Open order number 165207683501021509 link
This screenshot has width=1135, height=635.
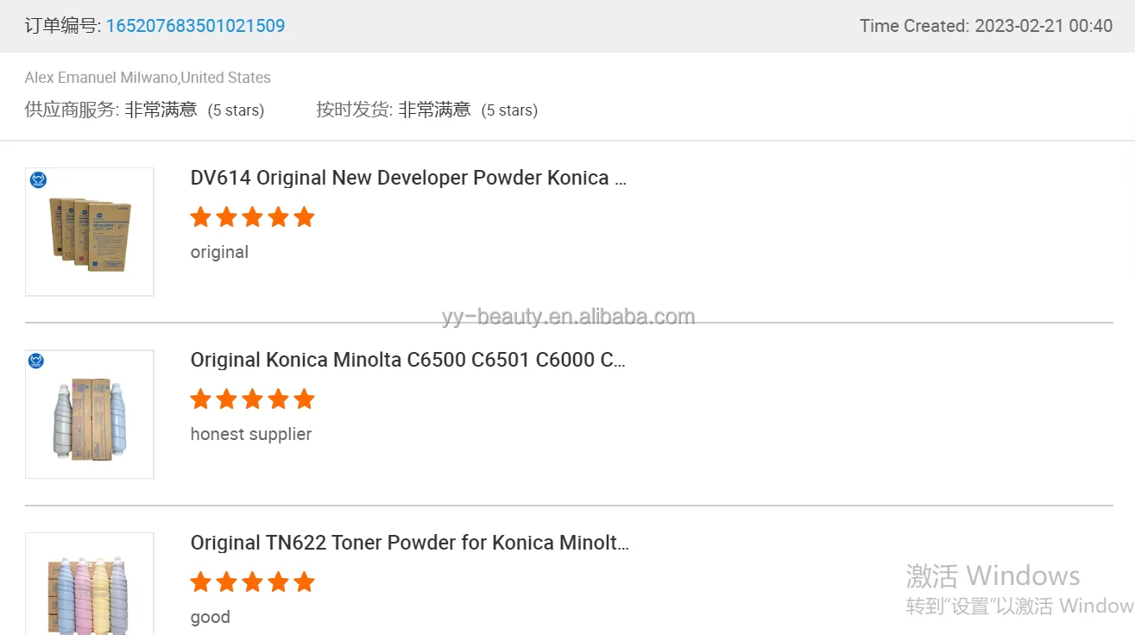195,26
